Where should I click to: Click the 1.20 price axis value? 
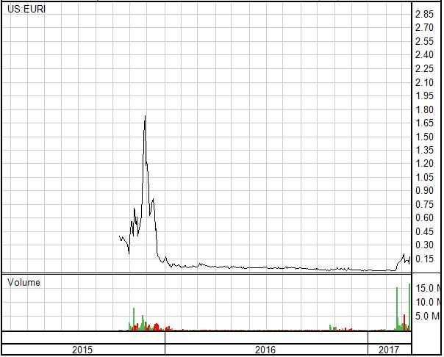click(424, 164)
